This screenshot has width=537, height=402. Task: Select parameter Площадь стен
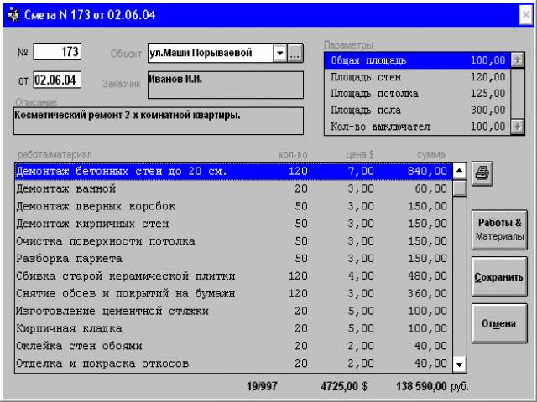(x=418, y=77)
